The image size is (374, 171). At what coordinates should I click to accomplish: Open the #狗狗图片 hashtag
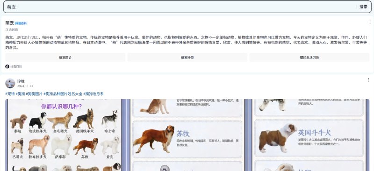pos(34,94)
